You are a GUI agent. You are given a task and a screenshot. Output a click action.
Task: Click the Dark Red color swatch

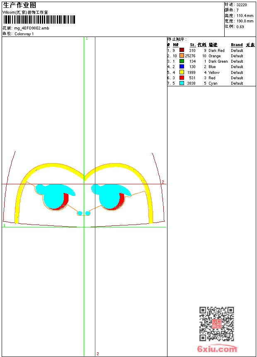point(182,50)
